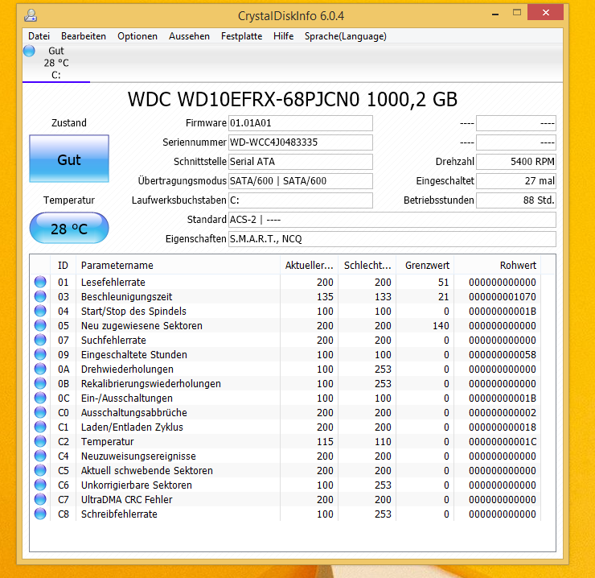Select the Schreibfehlerrate parameter name

tap(119, 514)
